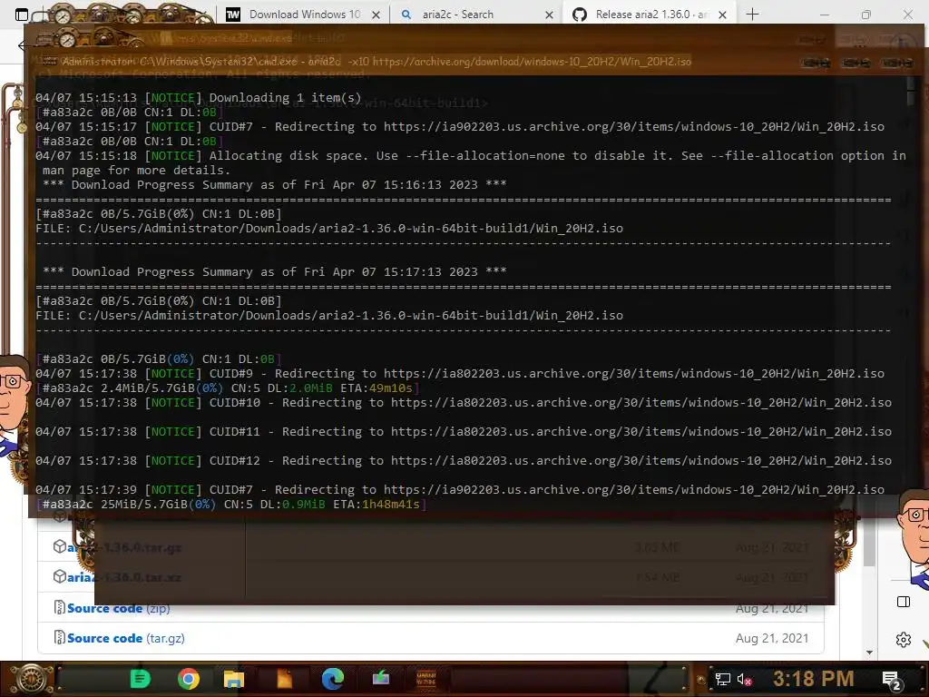This screenshot has width=929, height=697.
Task: Restore down the Edge browser window
Action: tap(866, 15)
